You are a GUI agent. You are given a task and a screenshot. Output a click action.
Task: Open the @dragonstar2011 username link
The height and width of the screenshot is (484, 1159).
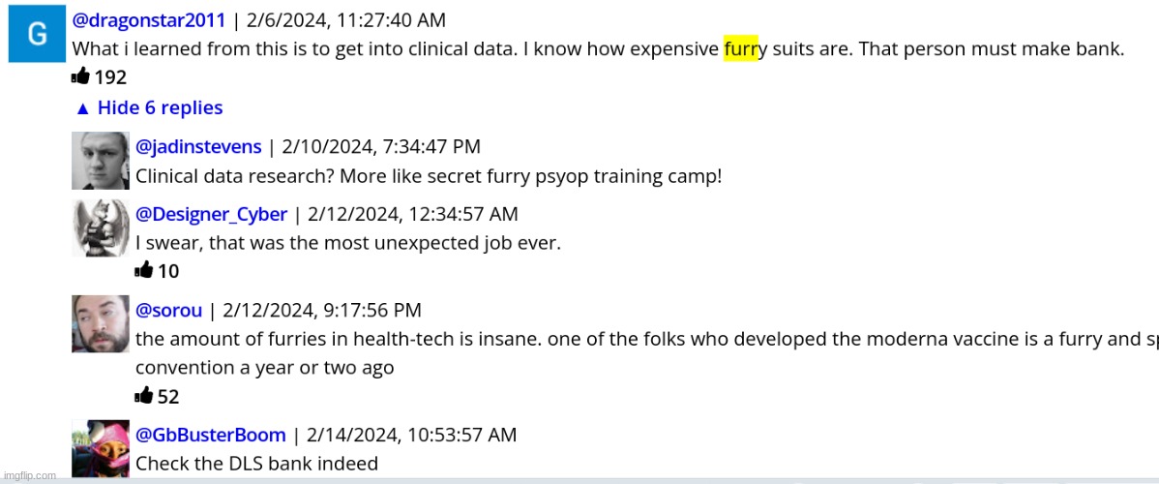coord(149,20)
